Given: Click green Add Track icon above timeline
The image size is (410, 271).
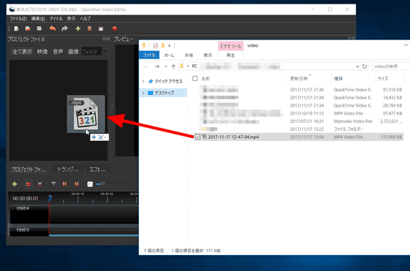Looking at the screenshot, I should [x=15, y=184].
